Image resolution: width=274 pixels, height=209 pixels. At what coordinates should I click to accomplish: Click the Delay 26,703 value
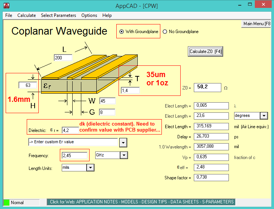tap(211, 136)
